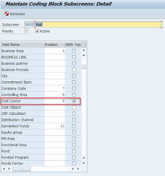
Task: Enable With Text checkbox for Company Code
Action: coord(74,88)
